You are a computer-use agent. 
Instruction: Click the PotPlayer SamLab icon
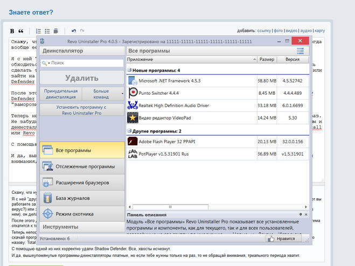[x=133, y=154]
